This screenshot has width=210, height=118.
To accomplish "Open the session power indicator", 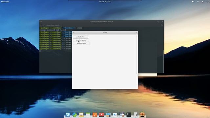I will (208, 2).
